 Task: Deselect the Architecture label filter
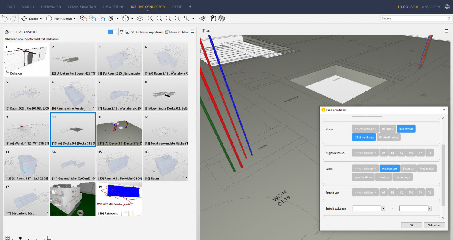390,168
